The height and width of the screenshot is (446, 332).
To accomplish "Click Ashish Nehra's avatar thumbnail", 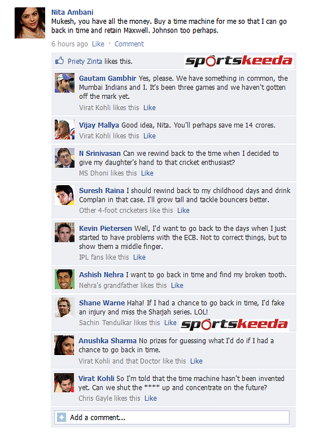I will click(x=64, y=279).
